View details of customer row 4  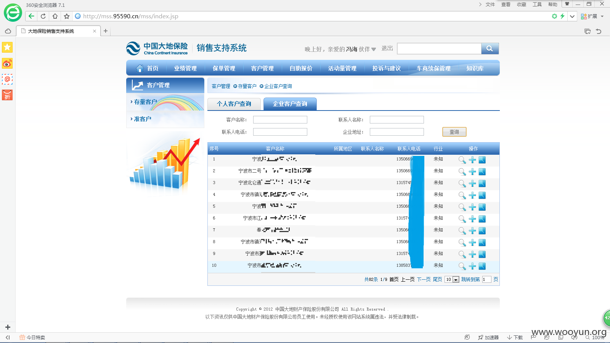[x=462, y=196]
